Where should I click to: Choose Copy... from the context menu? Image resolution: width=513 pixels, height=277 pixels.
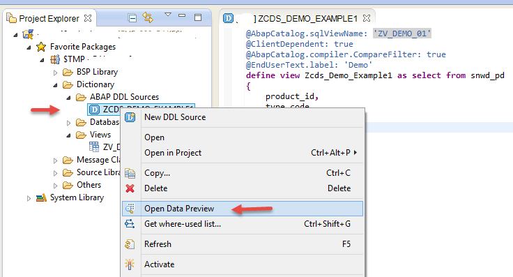pos(242,173)
